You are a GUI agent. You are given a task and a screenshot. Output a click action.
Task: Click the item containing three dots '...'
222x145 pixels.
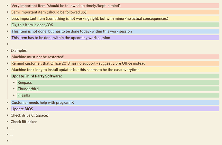(12, 128)
